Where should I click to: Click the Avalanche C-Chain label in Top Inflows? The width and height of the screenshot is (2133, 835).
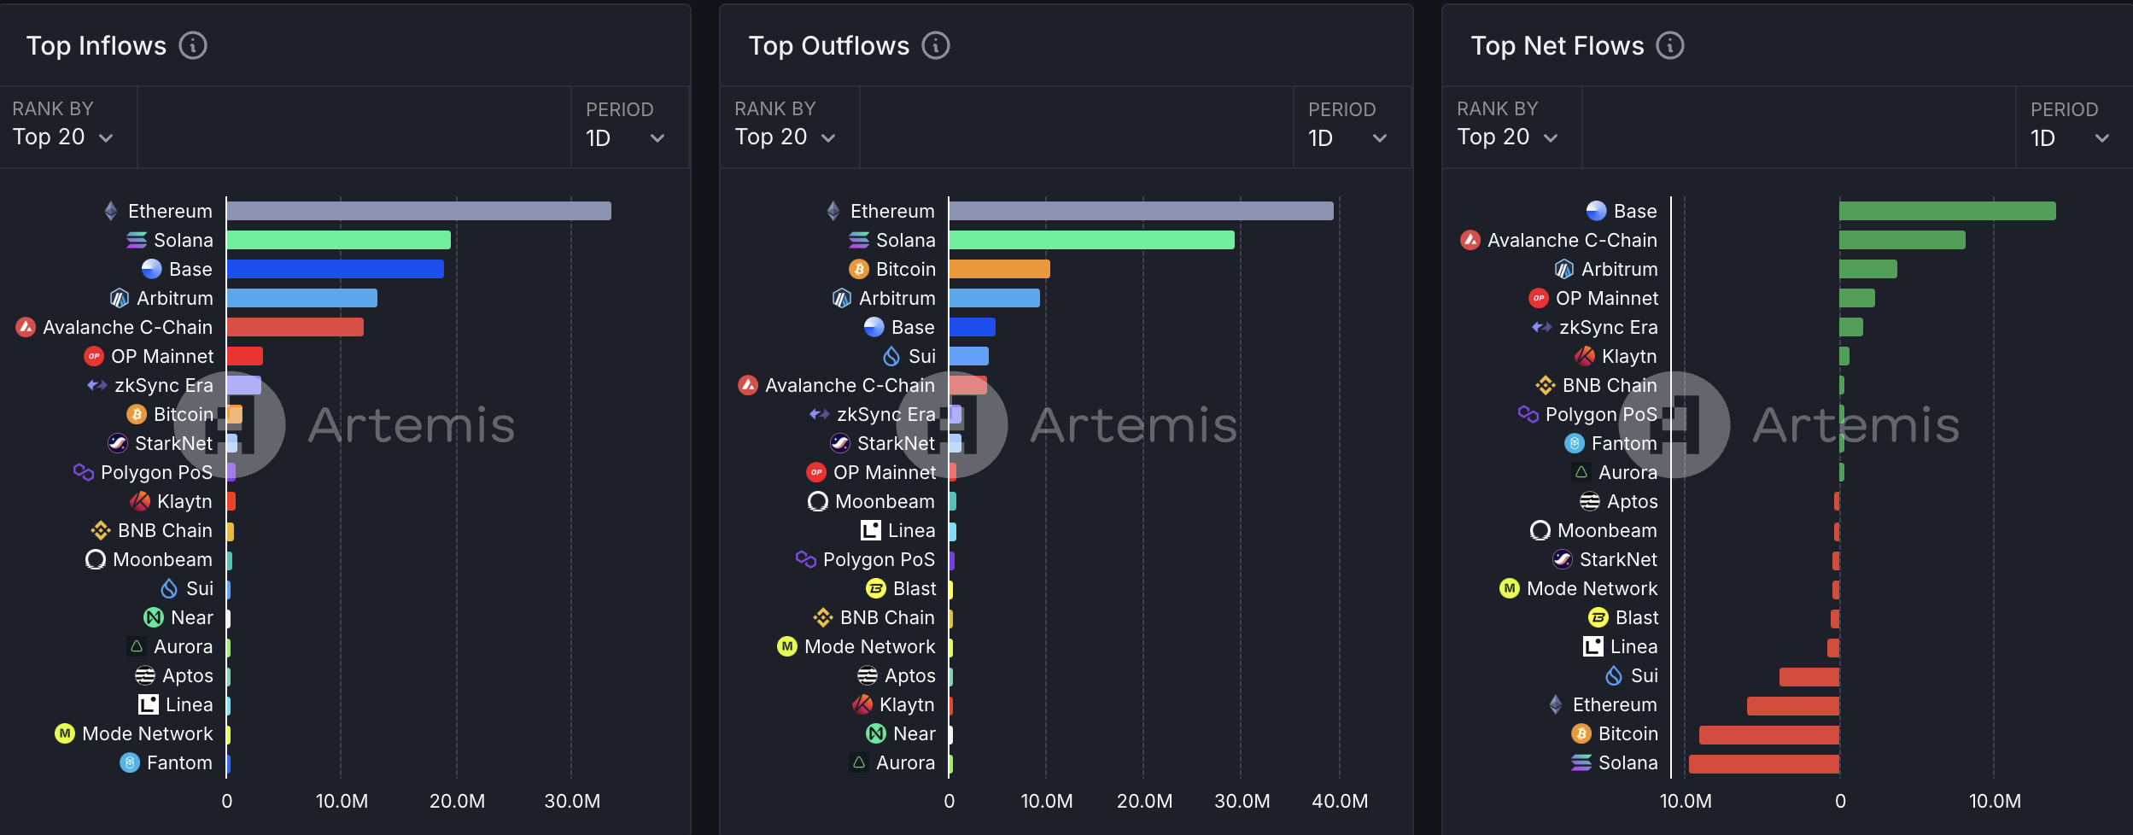click(x=127, y=327)
